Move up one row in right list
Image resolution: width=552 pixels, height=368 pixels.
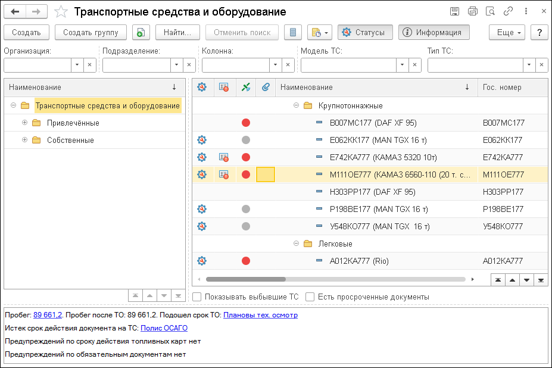512,280
